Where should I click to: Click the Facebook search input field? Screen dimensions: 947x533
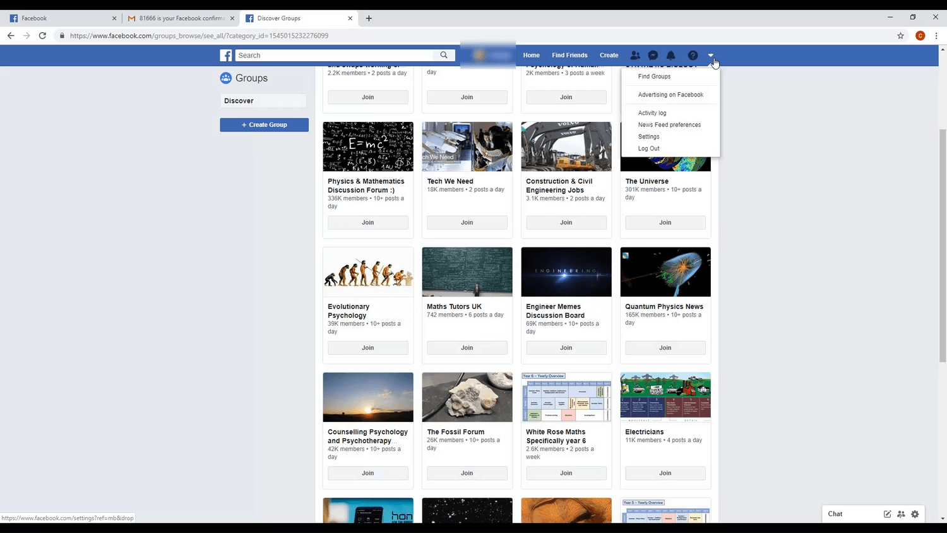(336, 56)
